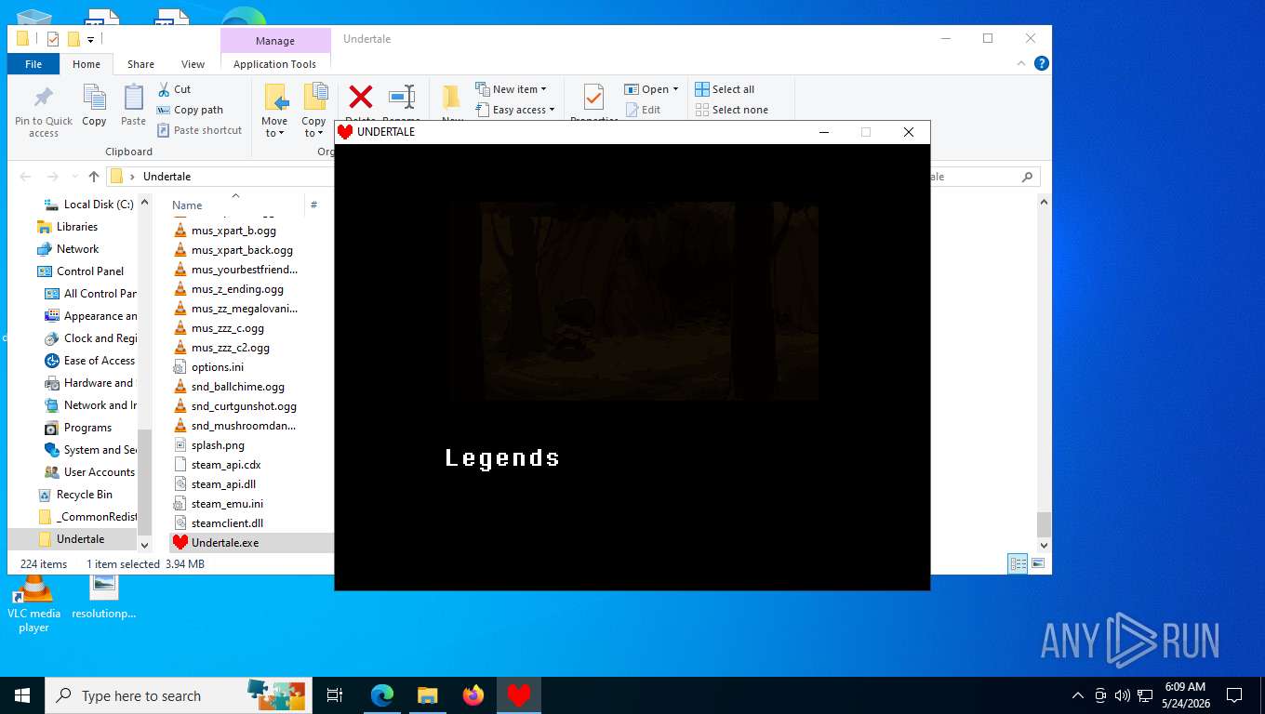This screenshot has width=1265, height=714.
Task: Open Microsoft Edge from the taskbar
Action: 382,695
